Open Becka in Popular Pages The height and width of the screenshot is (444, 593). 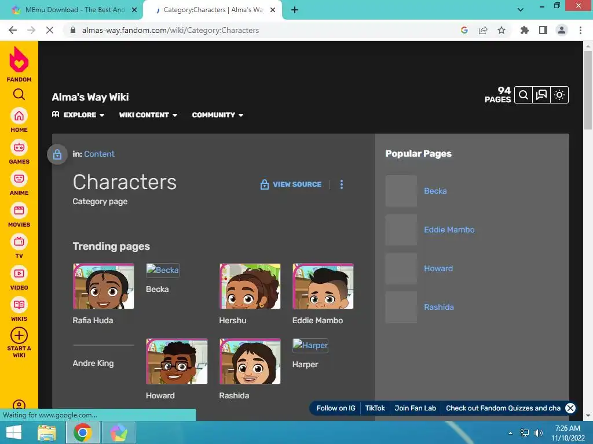[x=435, y=191]
